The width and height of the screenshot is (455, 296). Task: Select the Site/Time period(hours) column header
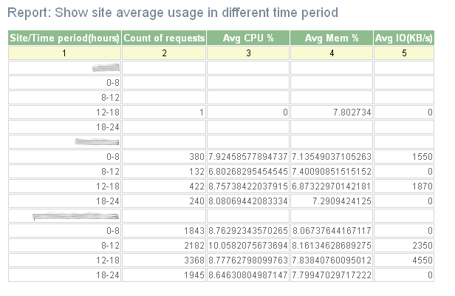[x=64, y=38]
